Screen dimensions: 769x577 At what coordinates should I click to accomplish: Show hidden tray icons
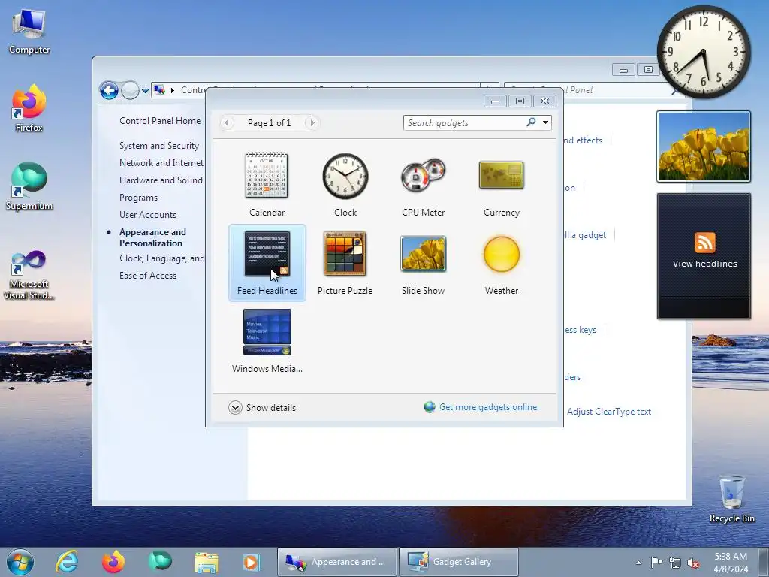click(638, 563)
